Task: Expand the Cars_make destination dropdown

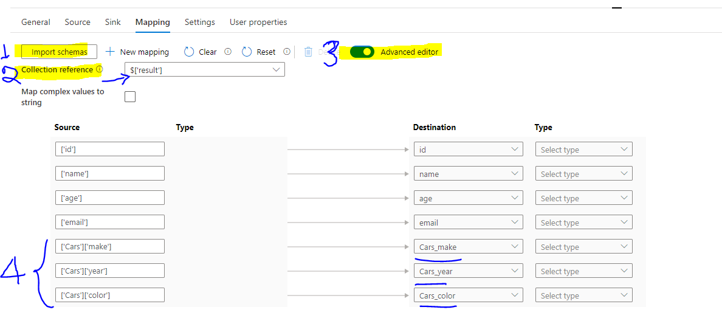Action: coord(468,247)
